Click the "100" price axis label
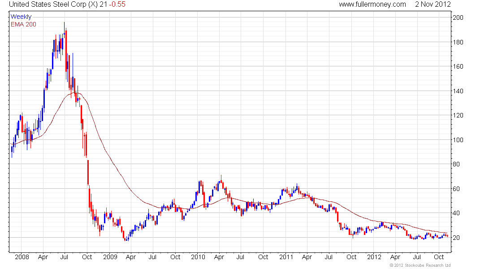Viewport: 493px width, 269px height. [x=458, y=140]
